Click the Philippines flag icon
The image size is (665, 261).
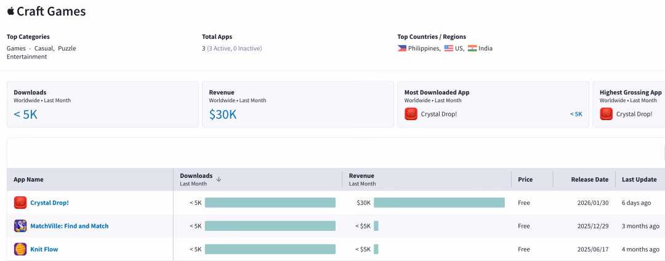point(401,48)
